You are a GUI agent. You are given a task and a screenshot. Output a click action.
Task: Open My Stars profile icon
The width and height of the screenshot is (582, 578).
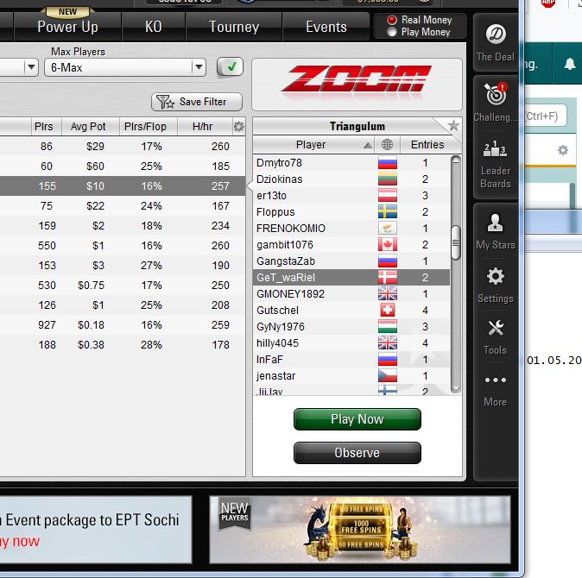495,223
